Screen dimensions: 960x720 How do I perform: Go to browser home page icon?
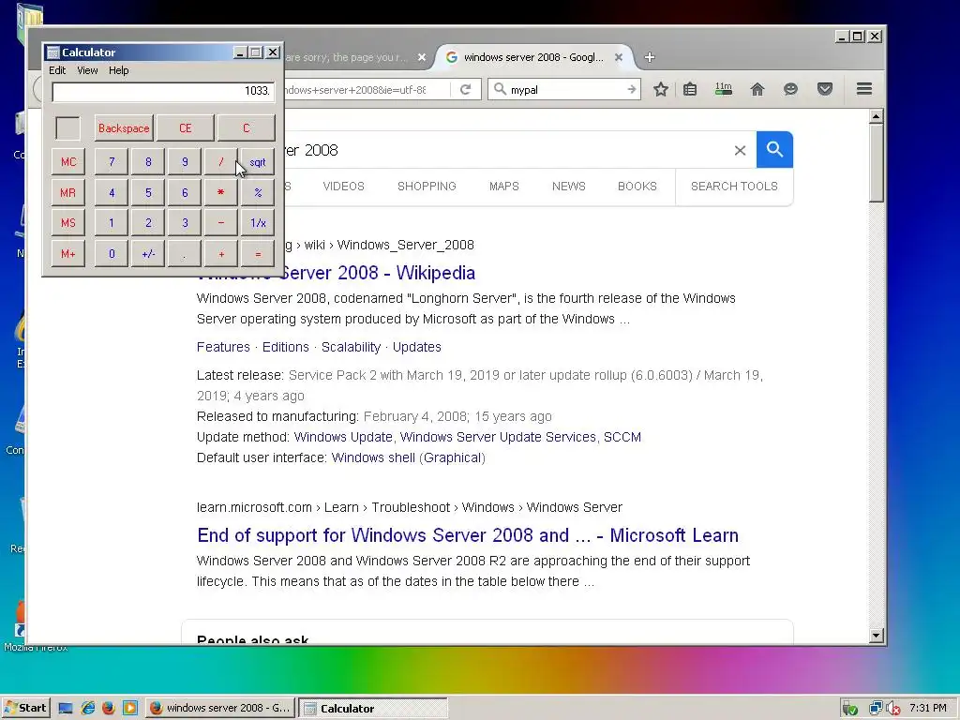click(757, 89)
